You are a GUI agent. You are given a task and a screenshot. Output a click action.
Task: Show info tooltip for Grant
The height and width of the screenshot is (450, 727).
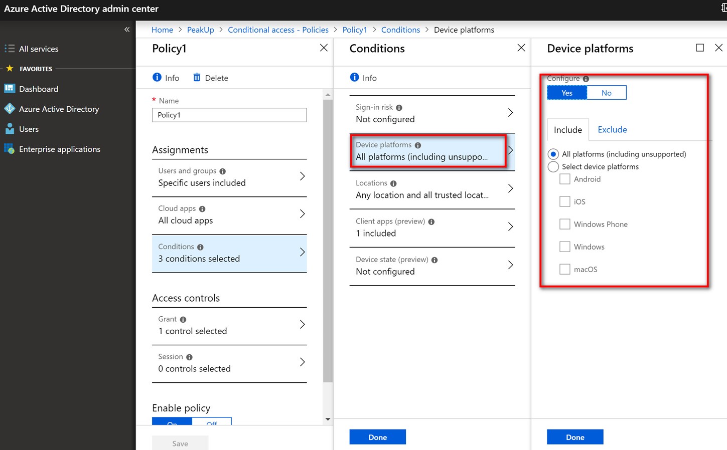click(x=183, y=320)
